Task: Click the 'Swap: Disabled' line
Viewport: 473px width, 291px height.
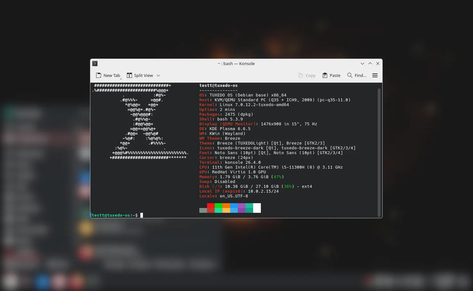Action: pos(217,182)
